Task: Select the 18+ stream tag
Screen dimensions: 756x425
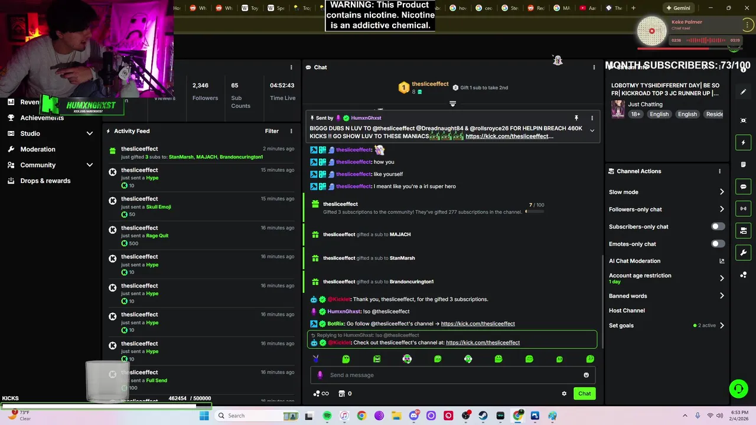Action: click(x=636, y=114)
